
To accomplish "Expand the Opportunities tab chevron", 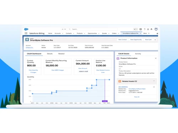I will point(99,33).
